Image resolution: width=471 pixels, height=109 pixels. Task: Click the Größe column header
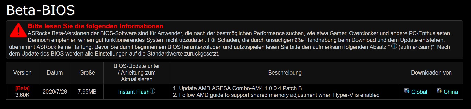point(87,73)
